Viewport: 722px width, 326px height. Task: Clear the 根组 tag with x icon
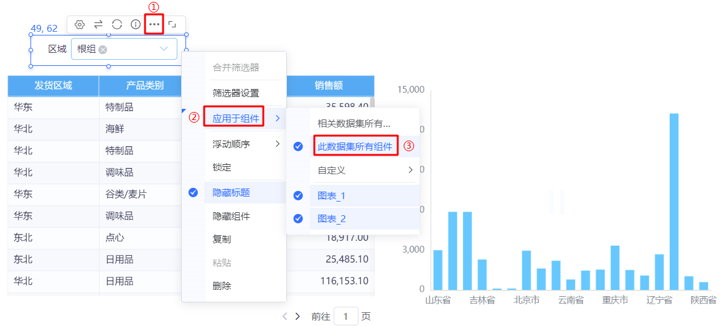click(x=103, y=49)
